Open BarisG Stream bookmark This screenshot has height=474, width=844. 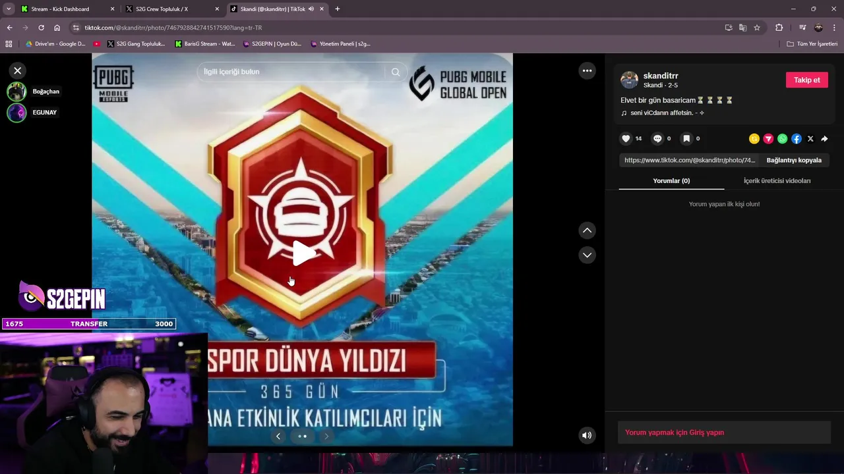[x=205, y=44]
